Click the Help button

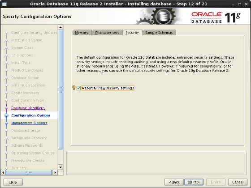[x=13, y=182]
